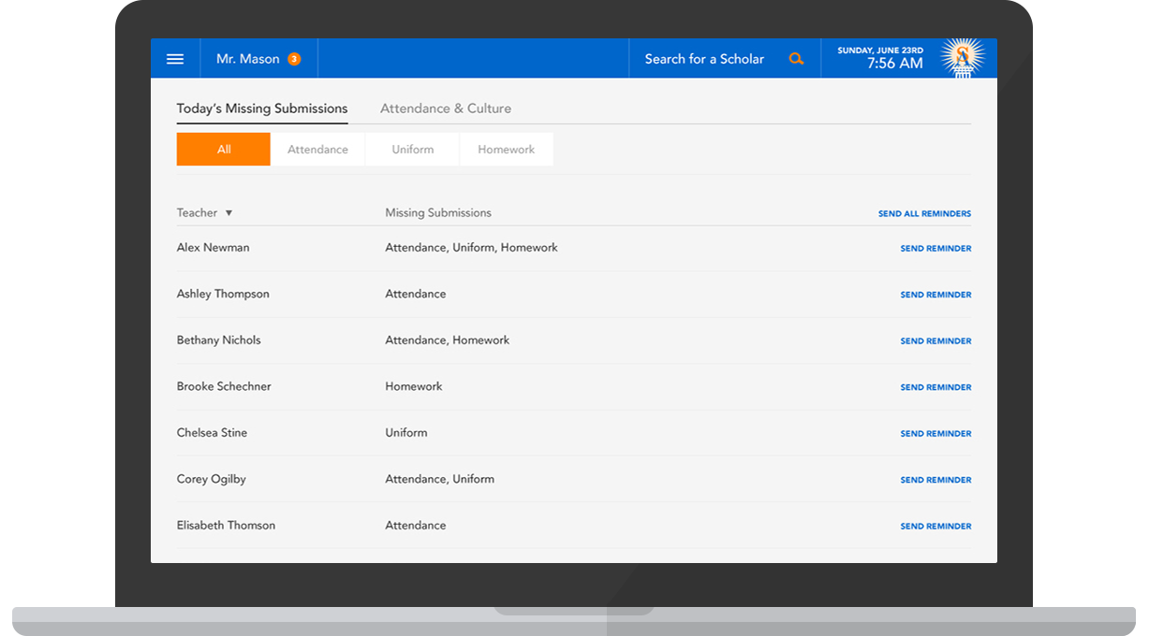Viewport: 1149px width, 636px height.
Task: Open the hamburger menu
Action: 175,59
